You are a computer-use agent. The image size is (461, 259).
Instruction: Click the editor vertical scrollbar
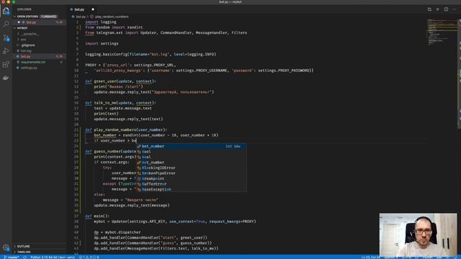coord(459,73)
